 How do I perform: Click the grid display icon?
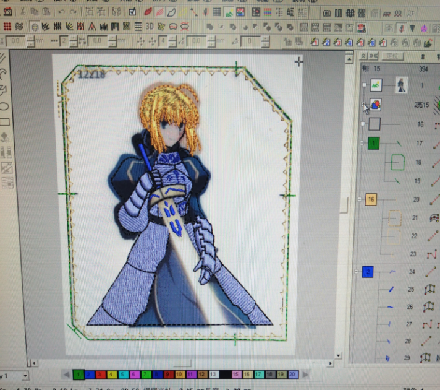(x=217, y=12)
